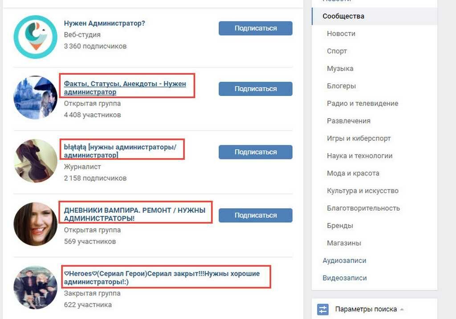Open the search parameters sliders icon
This screenshot has height=319, width=456.
pyautogui.click(x=323, y=309)
